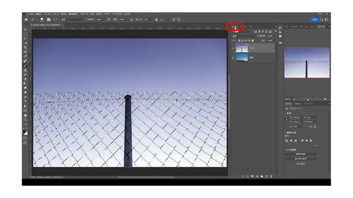Click the Navigator zoom slider handle
Viewport: 353px width, 198px height.
tap(308, 99)
